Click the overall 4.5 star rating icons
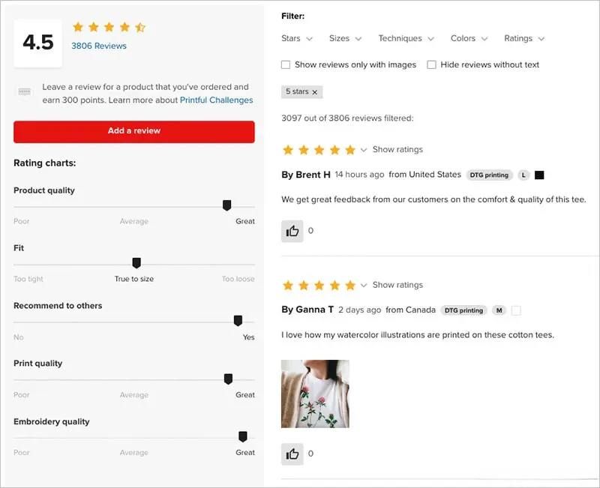Image resolution: width=600 pixels, height=488 pixels. click(109, 28)
